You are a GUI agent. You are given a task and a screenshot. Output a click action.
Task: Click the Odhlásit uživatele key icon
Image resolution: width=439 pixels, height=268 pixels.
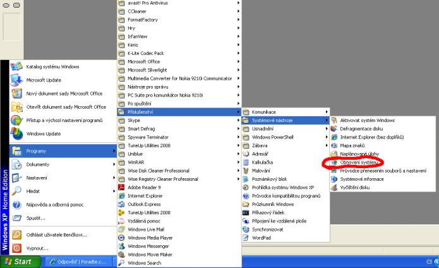16,234
